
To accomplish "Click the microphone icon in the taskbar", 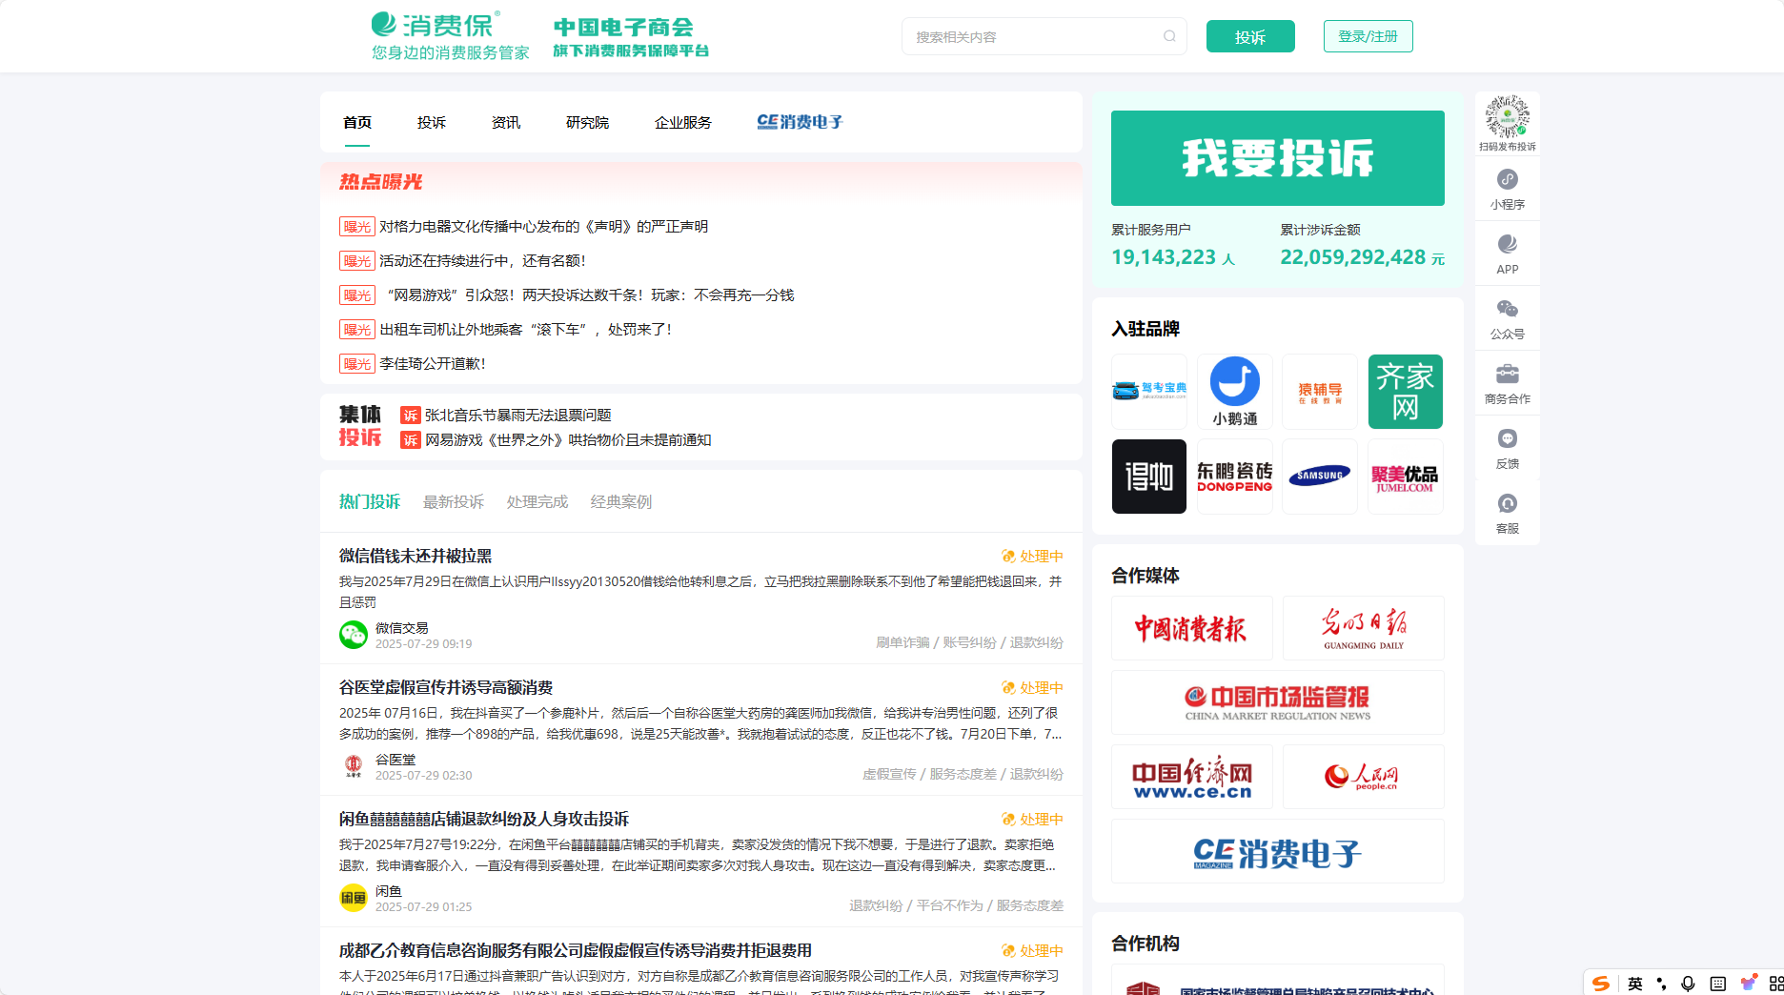I will point(1689,983).
